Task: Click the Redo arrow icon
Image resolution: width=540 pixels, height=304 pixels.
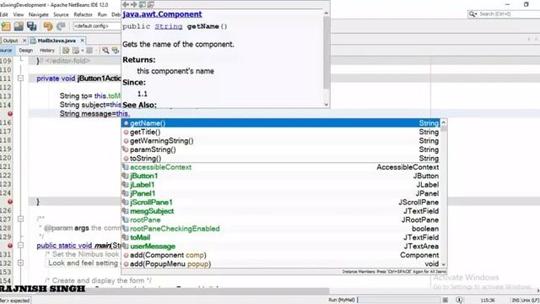Action: (61, 26)
